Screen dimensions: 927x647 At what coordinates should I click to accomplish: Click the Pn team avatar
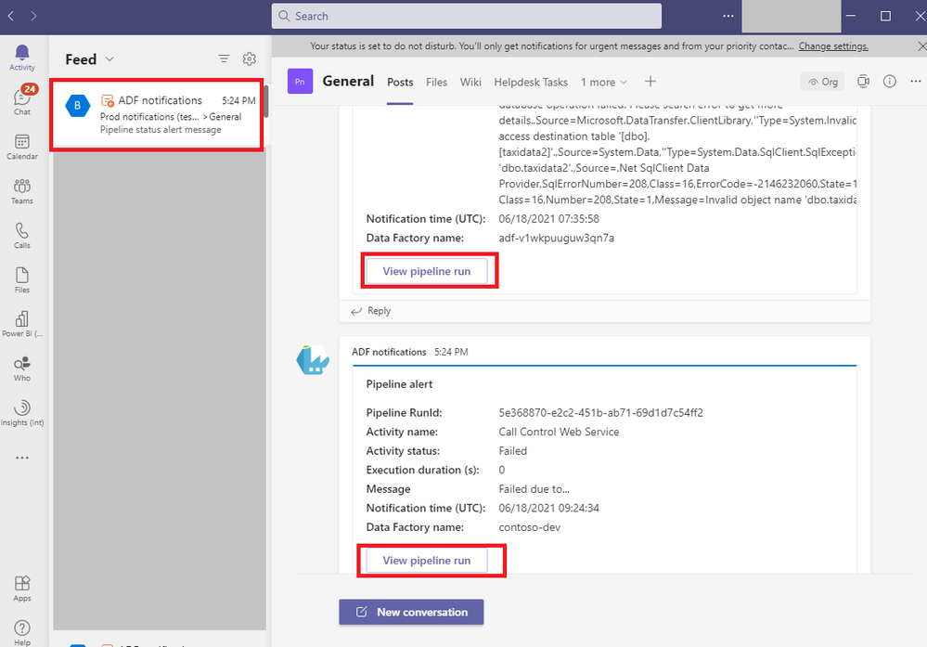(300, 82)
